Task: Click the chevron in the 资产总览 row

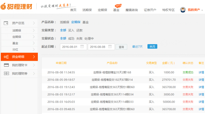Action: pyautogui.click(x=34, y=23)
